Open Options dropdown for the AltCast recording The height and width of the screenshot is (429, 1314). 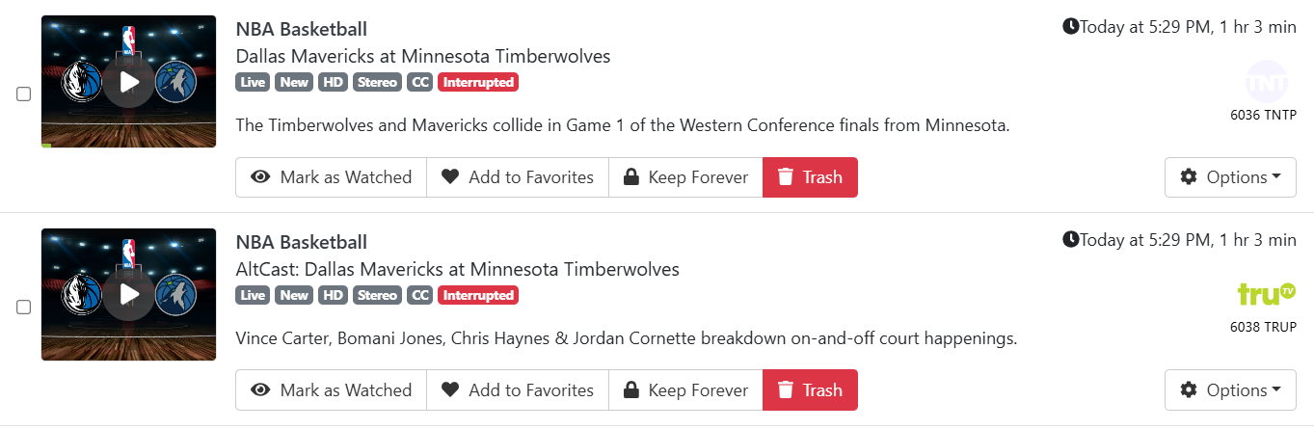click(x=1230, y=390)
